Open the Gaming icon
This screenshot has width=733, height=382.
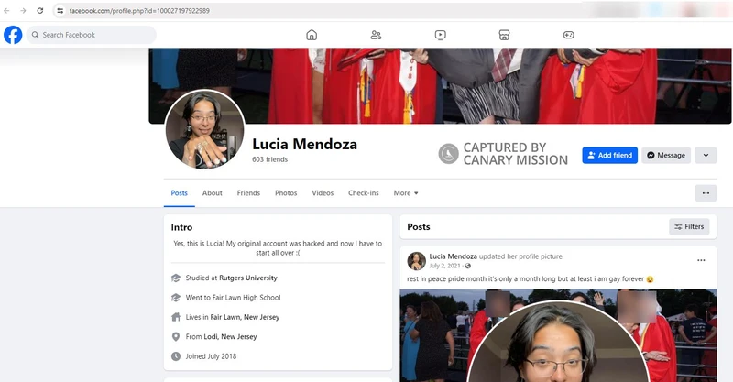568,35
